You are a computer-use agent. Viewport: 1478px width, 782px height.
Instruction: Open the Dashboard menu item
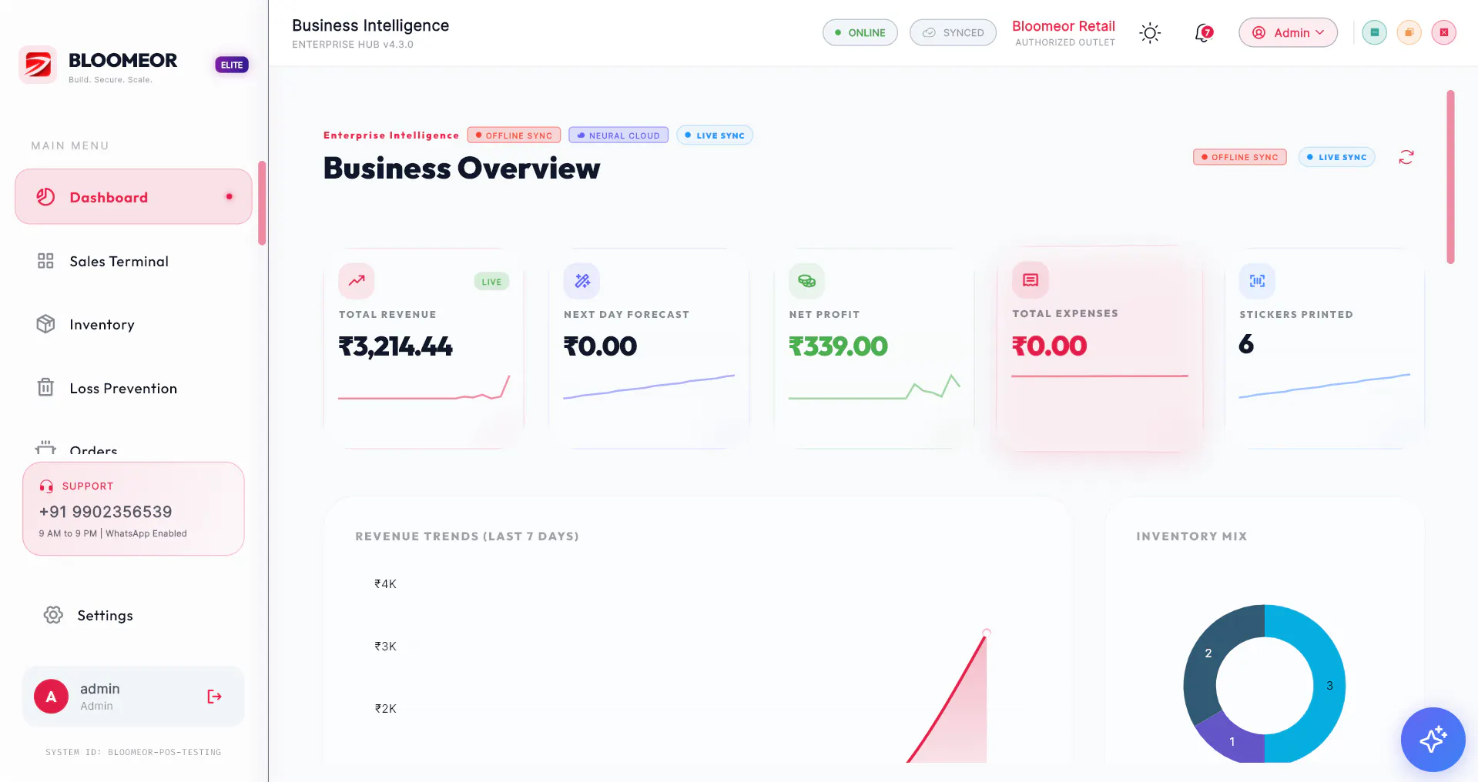133,197
